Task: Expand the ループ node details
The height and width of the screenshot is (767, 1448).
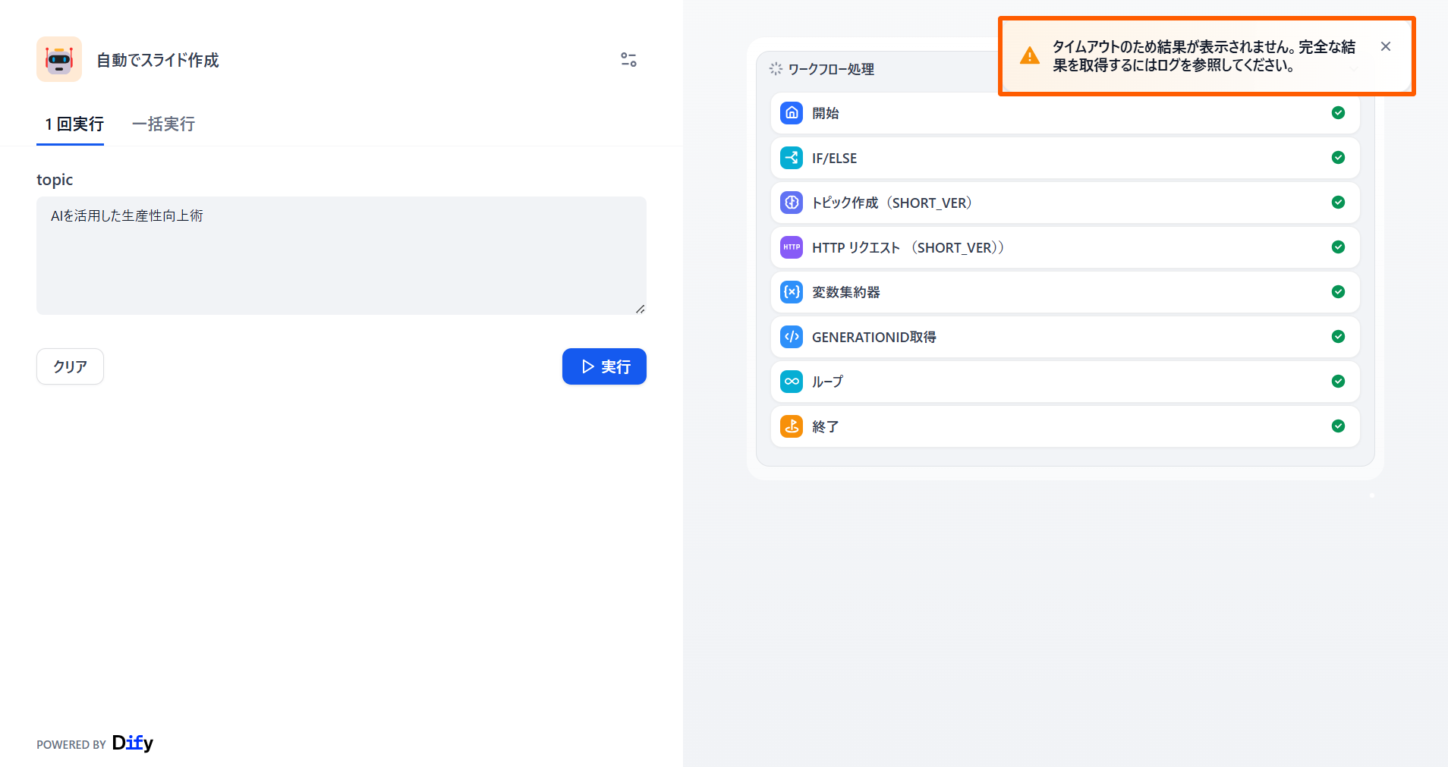Action: point(1064,382)
